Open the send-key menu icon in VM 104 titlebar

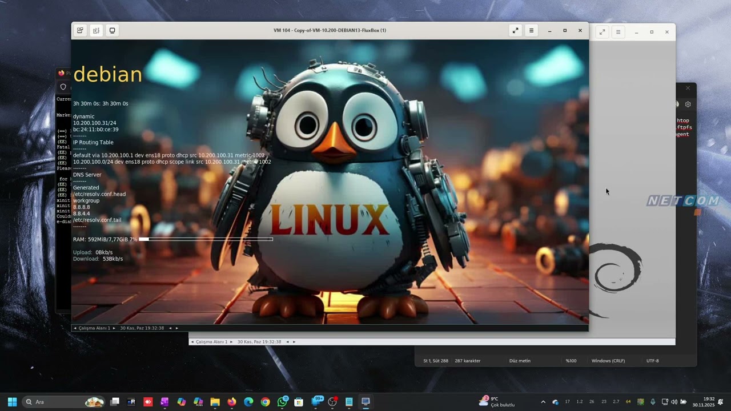(x=81, y=31)
